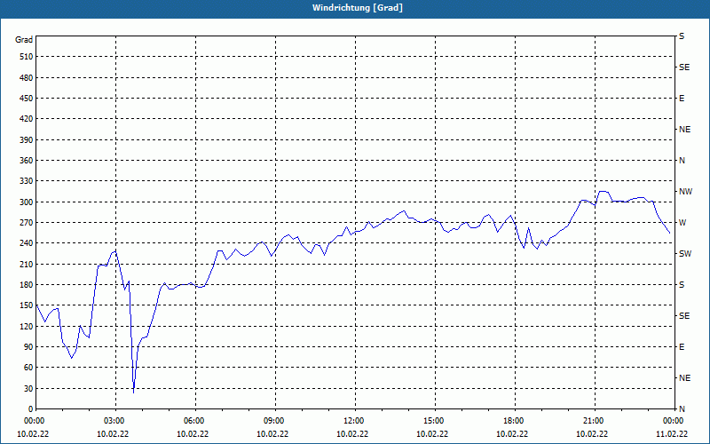710x444 pixels.
Task: Click the 00:00 label above the first 10.02.22
Action: (36, 421)
